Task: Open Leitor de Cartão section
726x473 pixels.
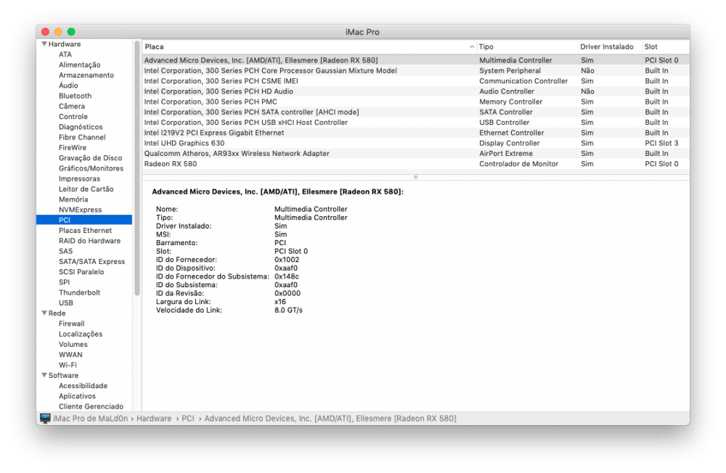Action: click(86, 189)
